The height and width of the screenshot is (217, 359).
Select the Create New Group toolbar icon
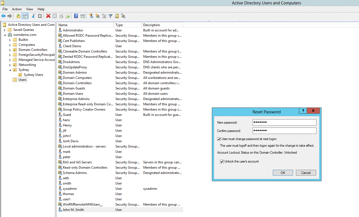coord(97,16)
